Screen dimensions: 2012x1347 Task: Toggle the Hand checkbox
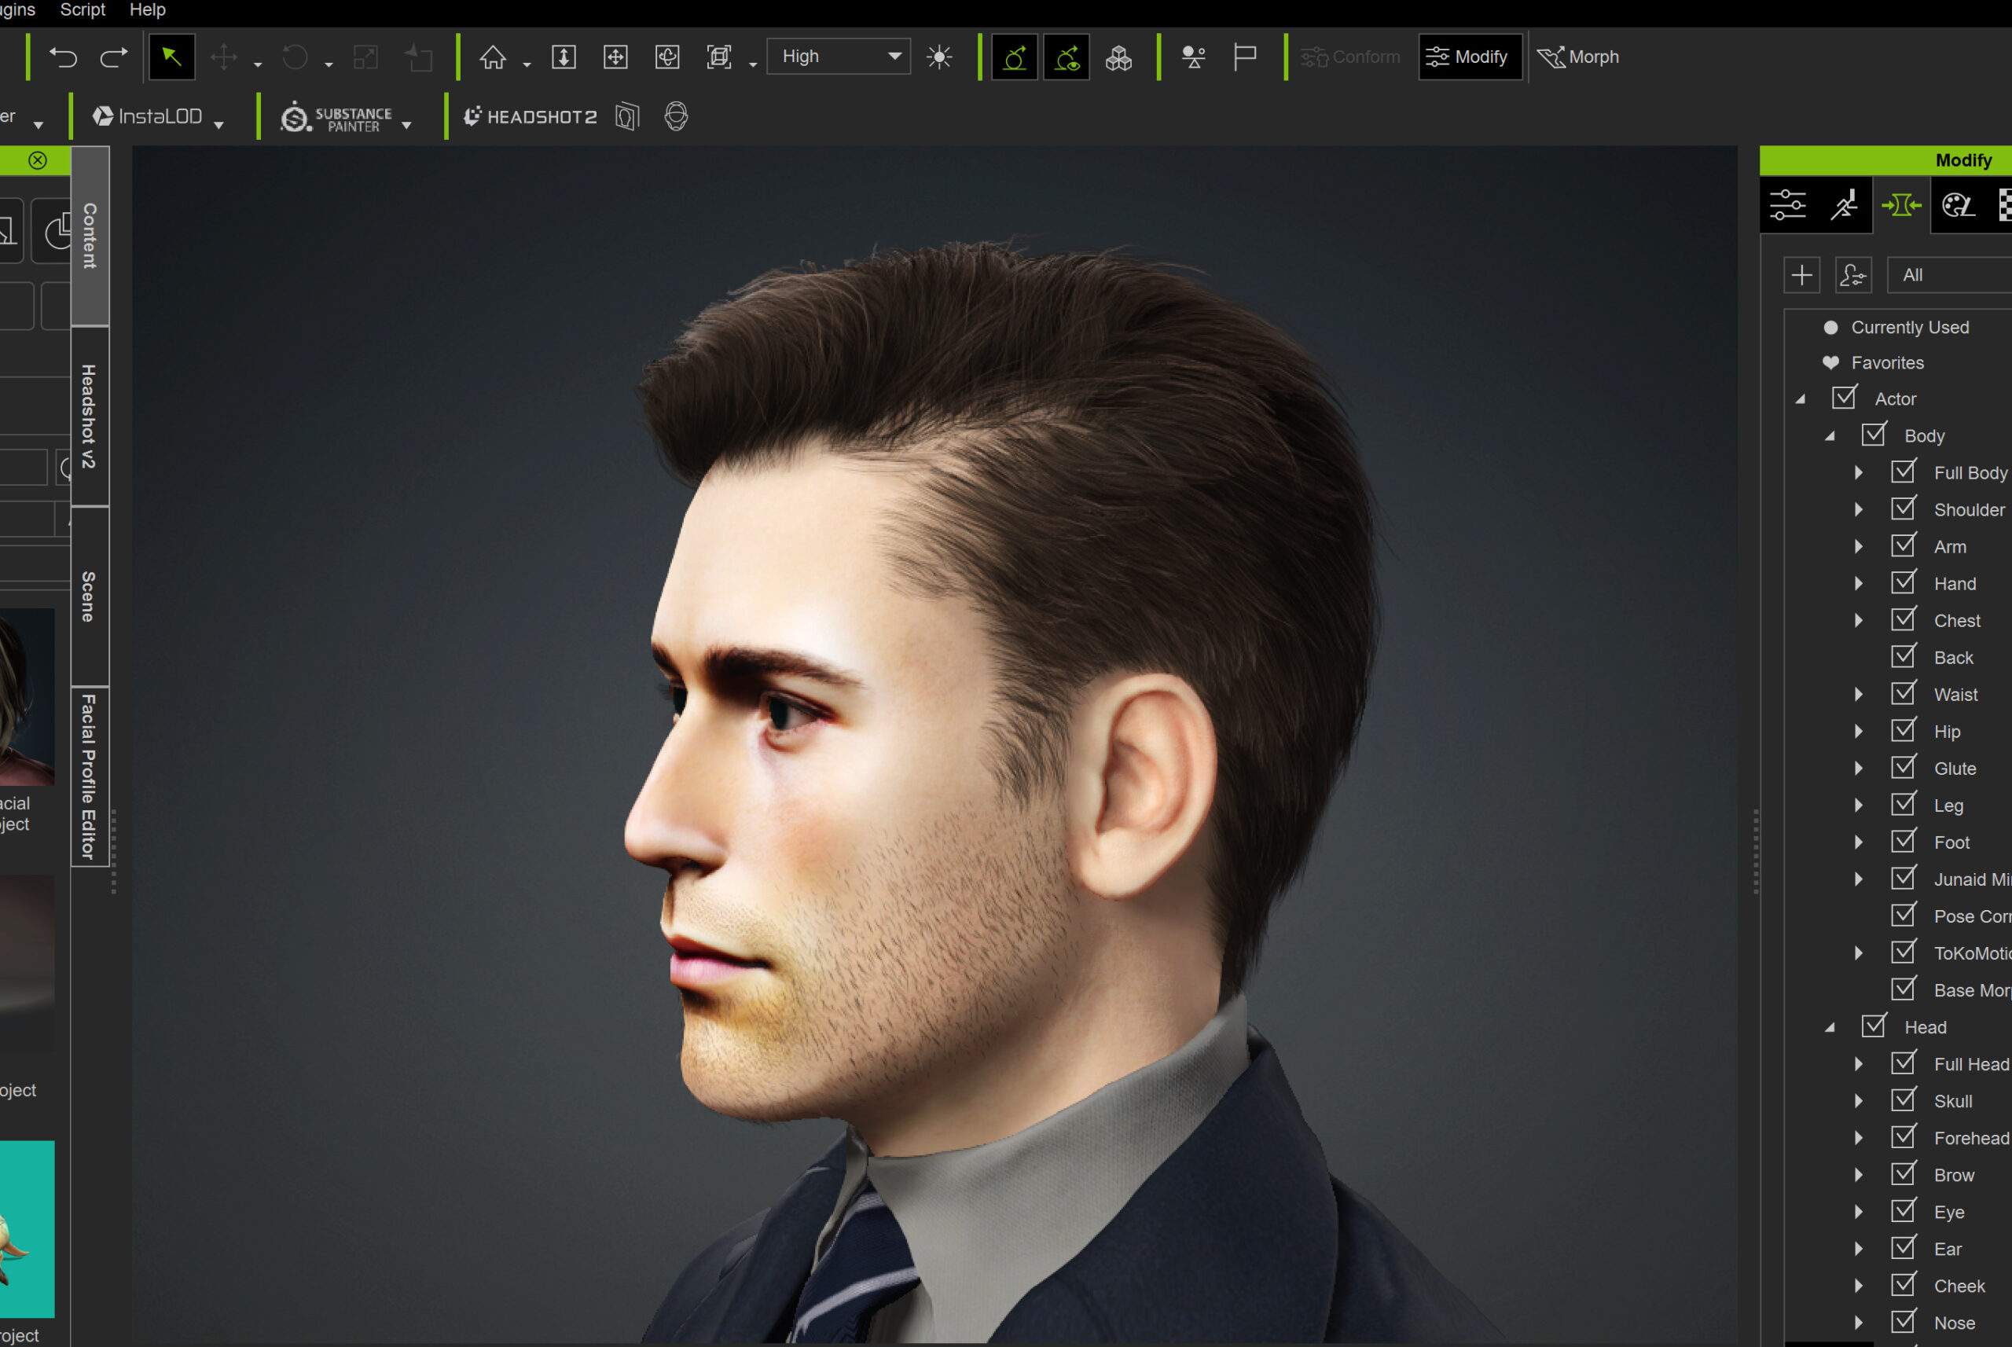pos(1903,583)
